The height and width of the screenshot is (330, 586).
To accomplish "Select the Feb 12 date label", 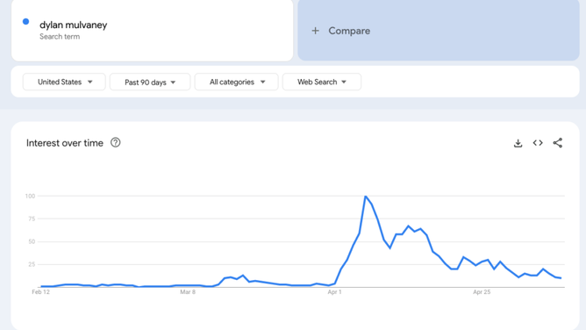I will [x=40, y=292].
